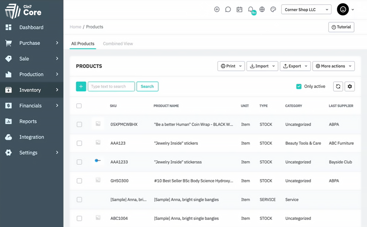This screenshot has width=367, height=227.
Task: Toggle the Only active checkbox
Action: [x=299, y=87]
